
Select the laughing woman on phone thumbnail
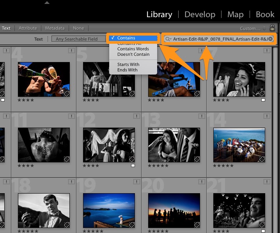coord(239,80)
